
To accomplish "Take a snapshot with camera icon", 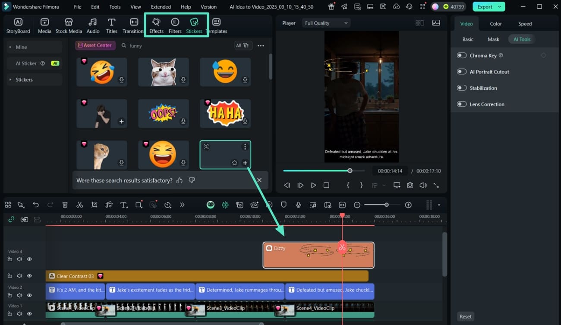I will [x=410, y=185].
